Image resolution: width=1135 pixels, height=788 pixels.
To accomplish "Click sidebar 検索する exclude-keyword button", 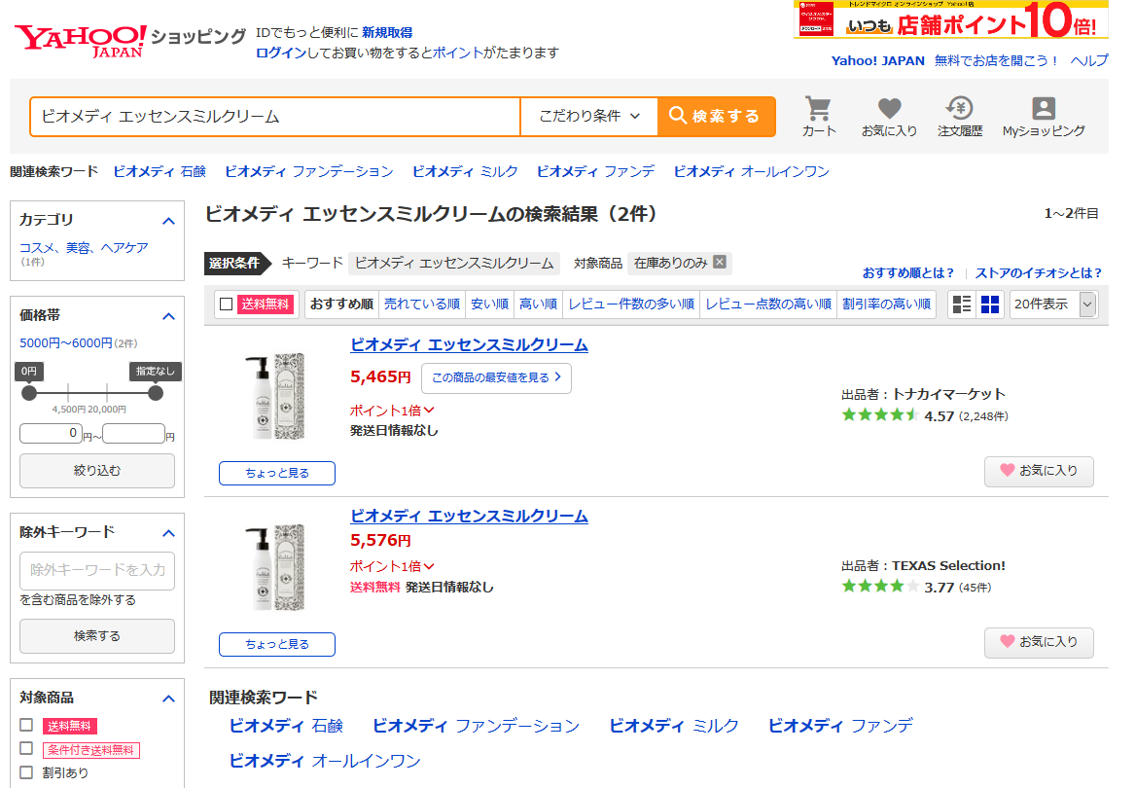I will (x=97, y=636).
